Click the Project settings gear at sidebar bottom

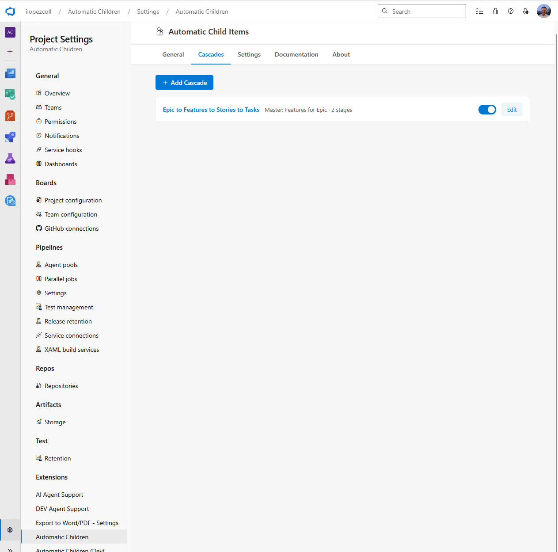(10, 529)
